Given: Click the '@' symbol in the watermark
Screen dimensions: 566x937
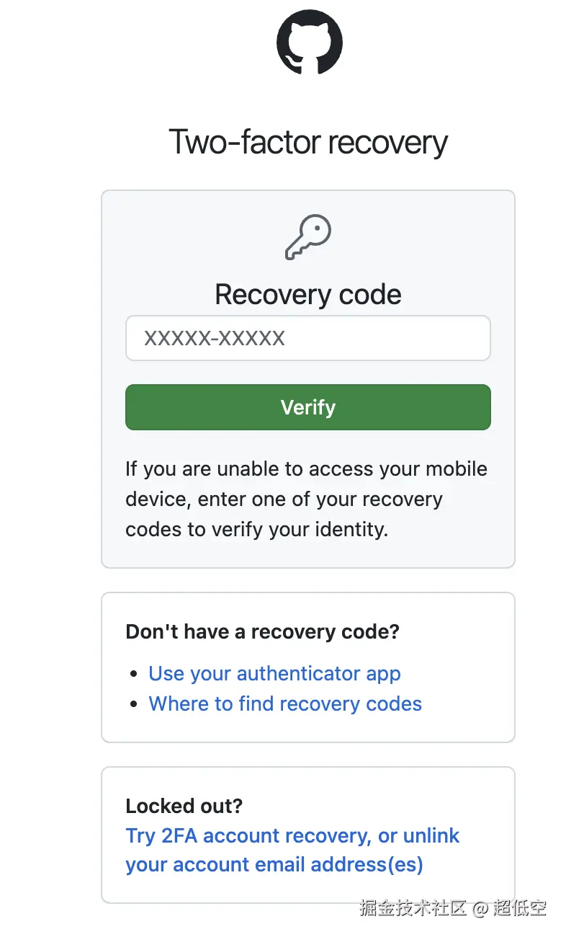Looking at the screenshot, I should pos(480,908).
